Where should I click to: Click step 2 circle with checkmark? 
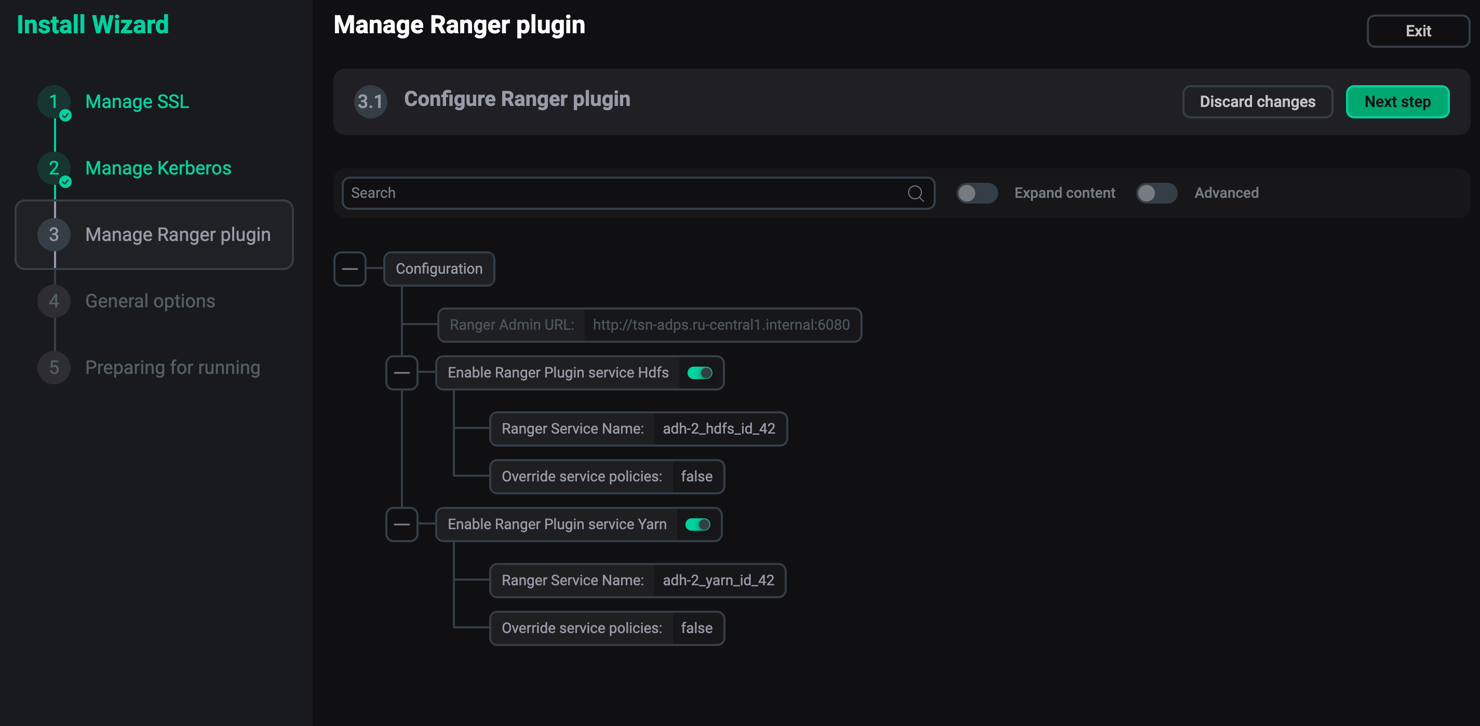54,169
